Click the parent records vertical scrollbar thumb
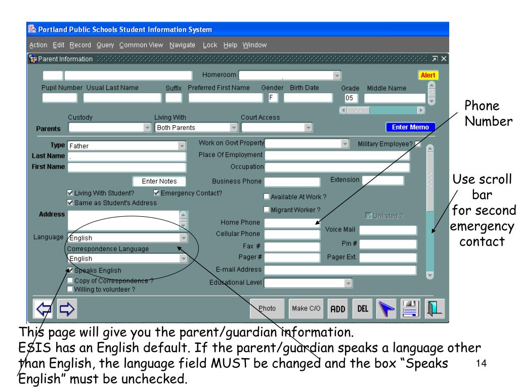The width and height of the screenshot is (518, 389). click(x=430, y=181)
